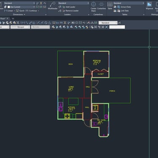
Task: Switch to the Floor drawing tab
Action: tap(3, 19)
